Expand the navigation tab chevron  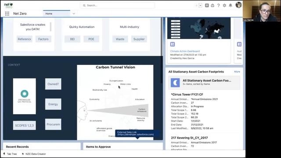[x=74, y=14]
